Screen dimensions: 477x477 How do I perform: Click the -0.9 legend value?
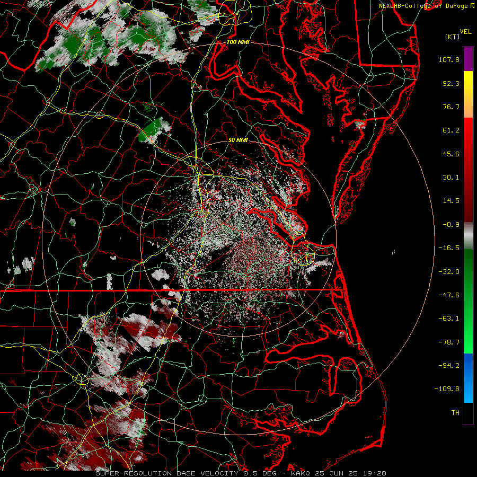(x=451, y=225)
